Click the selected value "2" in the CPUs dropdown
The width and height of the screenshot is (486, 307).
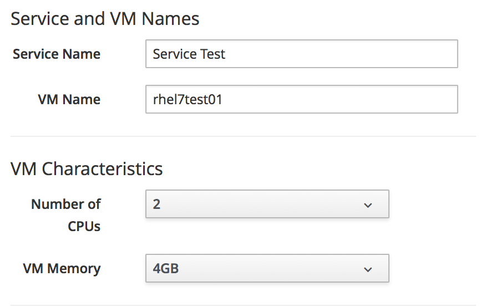(156, 204)
